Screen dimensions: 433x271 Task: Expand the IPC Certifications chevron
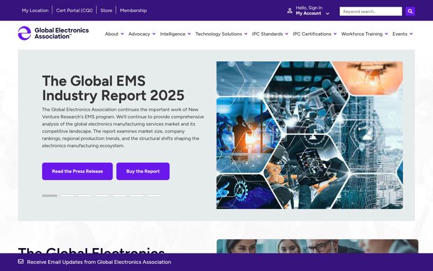(x=335, y=34)
